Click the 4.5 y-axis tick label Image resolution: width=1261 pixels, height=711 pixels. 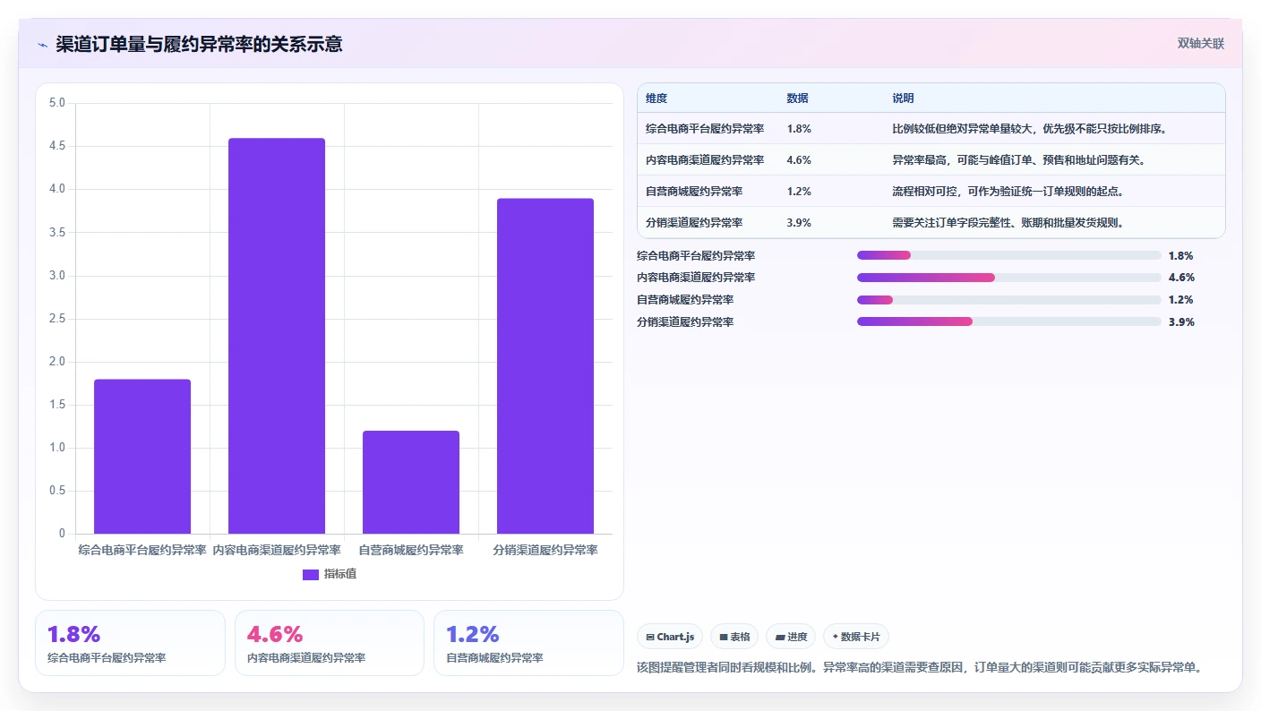pos(57,146)
